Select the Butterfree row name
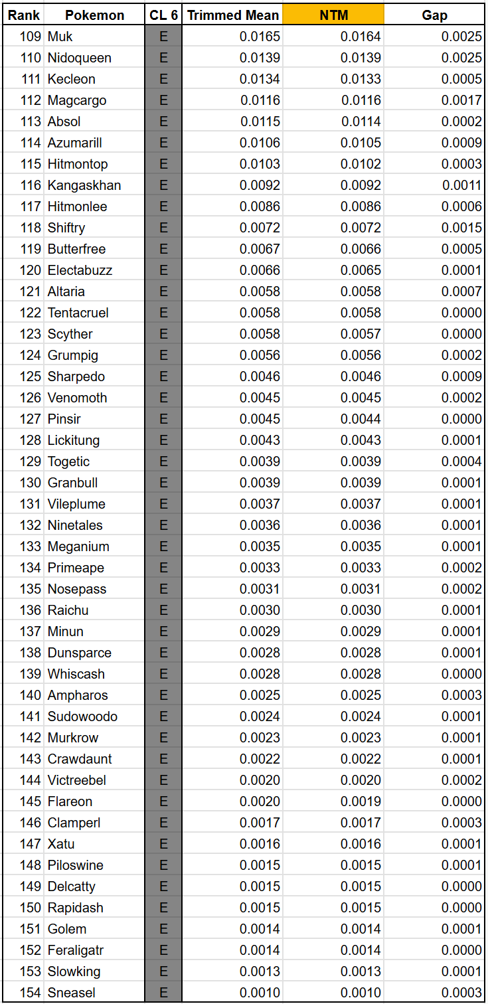488x1004 pixels. click(94, 249)
